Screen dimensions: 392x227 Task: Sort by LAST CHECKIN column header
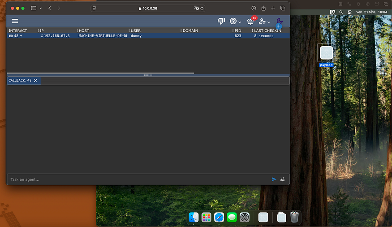coord(267,31)
